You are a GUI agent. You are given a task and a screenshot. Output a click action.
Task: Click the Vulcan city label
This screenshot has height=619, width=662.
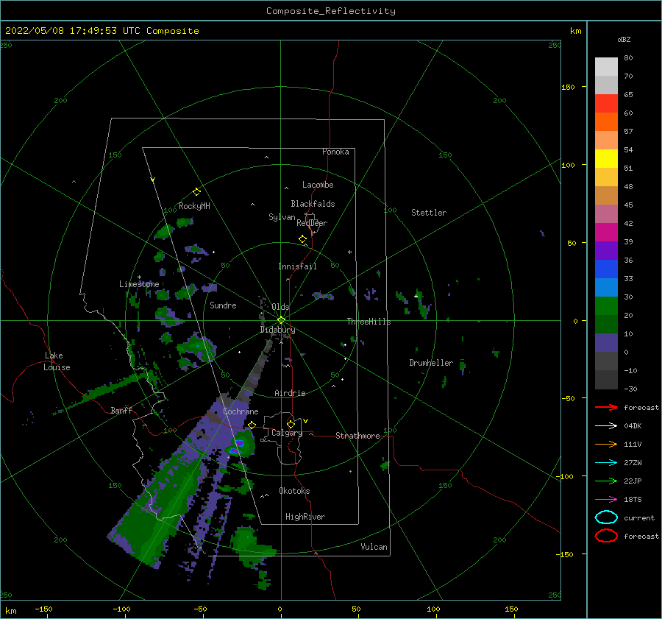point(374,547)
